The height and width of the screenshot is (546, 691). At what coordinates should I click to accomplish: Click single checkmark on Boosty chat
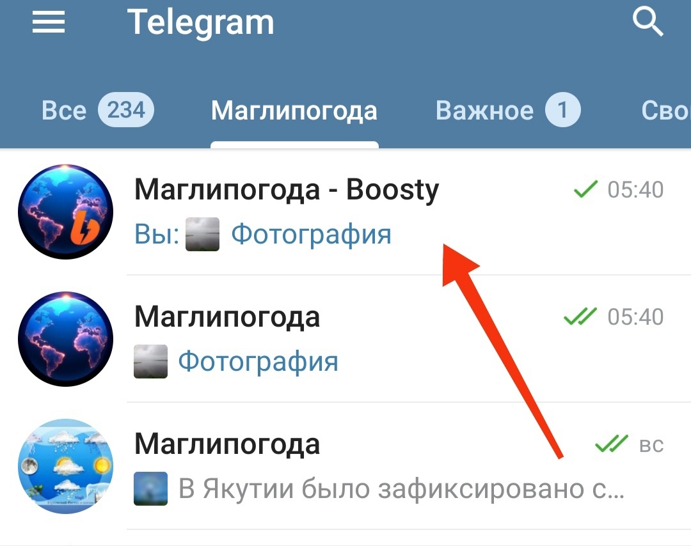pos(585,189)
